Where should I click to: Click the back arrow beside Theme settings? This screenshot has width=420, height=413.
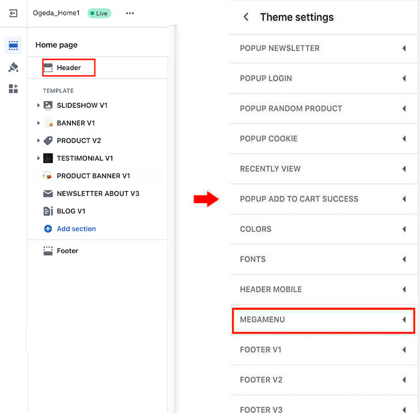coord(246,17)
